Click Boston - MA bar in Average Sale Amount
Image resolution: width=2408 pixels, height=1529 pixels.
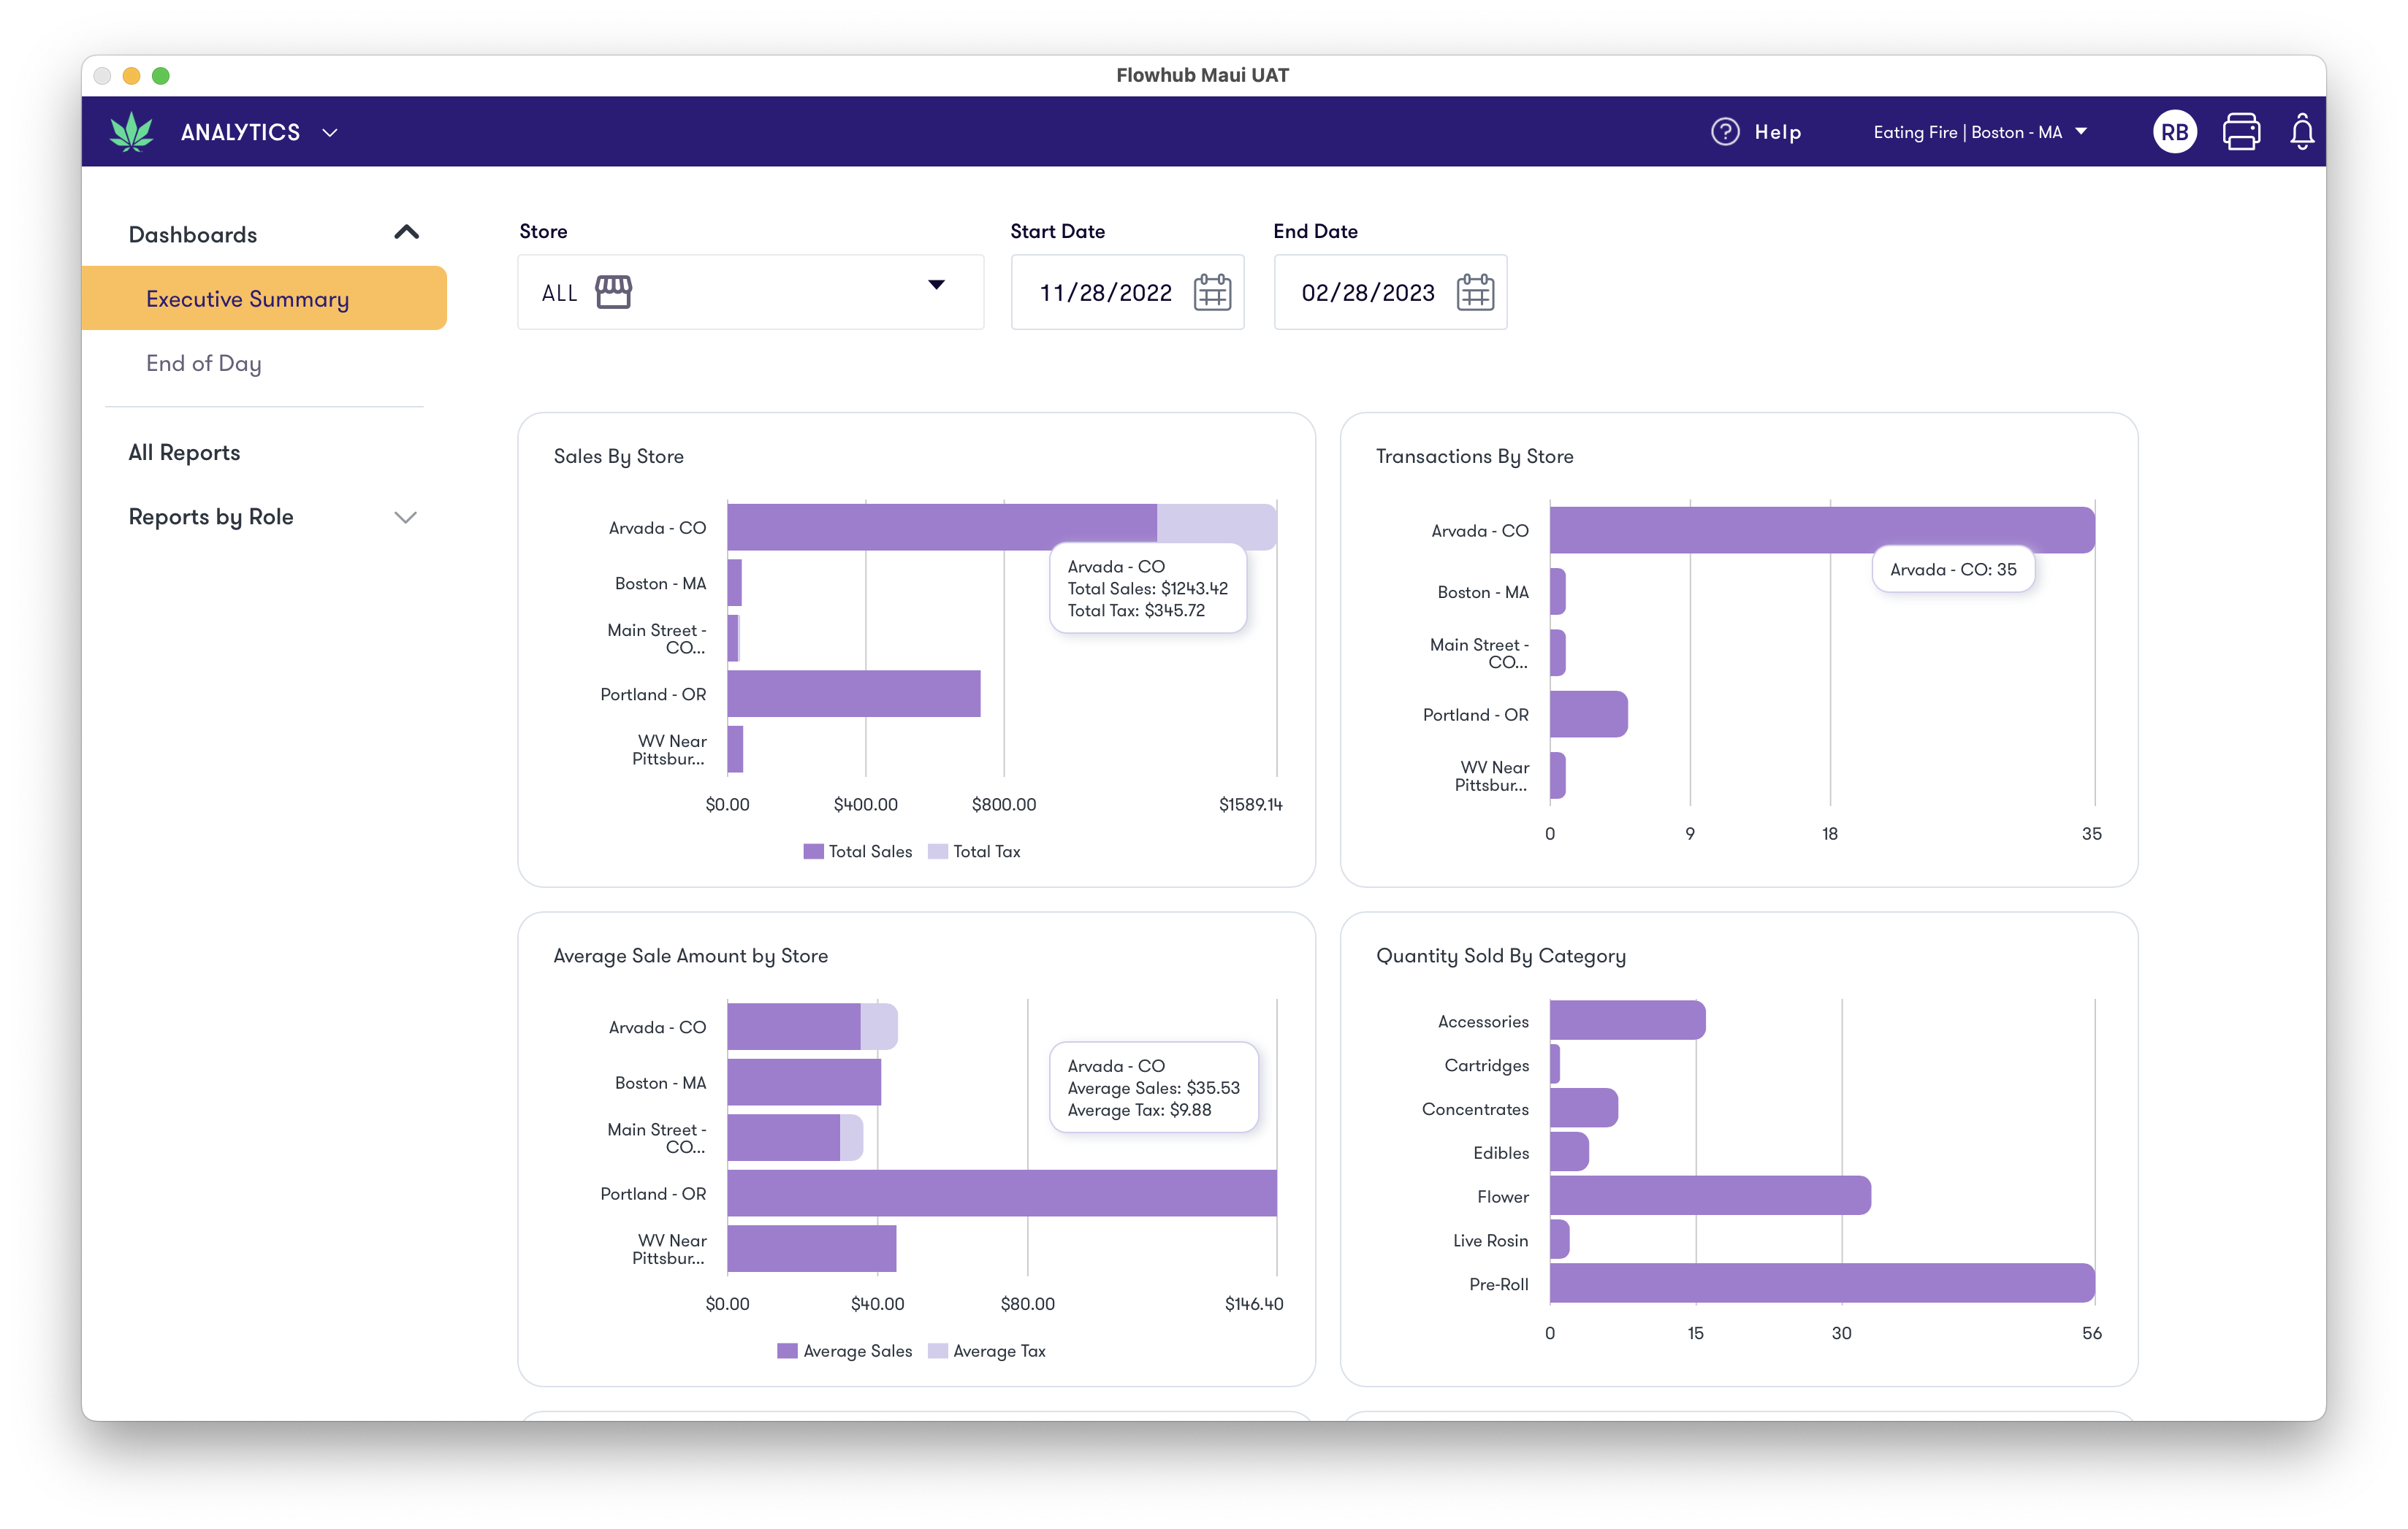(x=803, y=1081)
